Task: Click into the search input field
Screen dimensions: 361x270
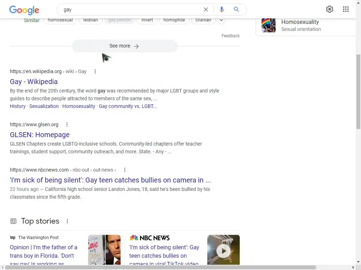Action: (x=131, y=9)
